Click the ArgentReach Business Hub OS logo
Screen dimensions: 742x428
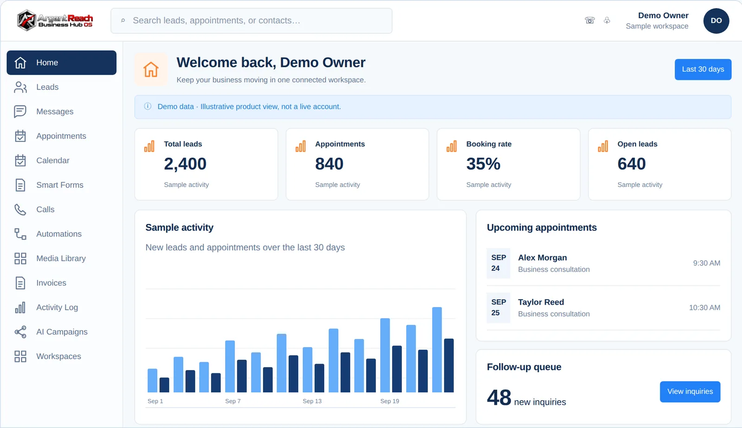click(x=55, y=20)
